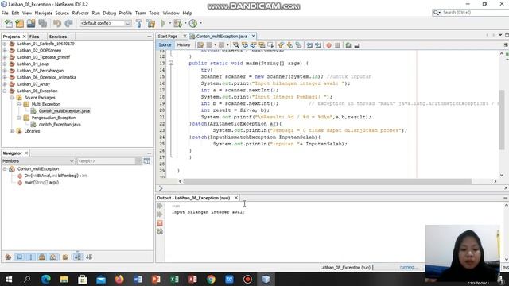Switch to the Start Page tab
Viewport: 509px width, 286px height.
[168, 37]
